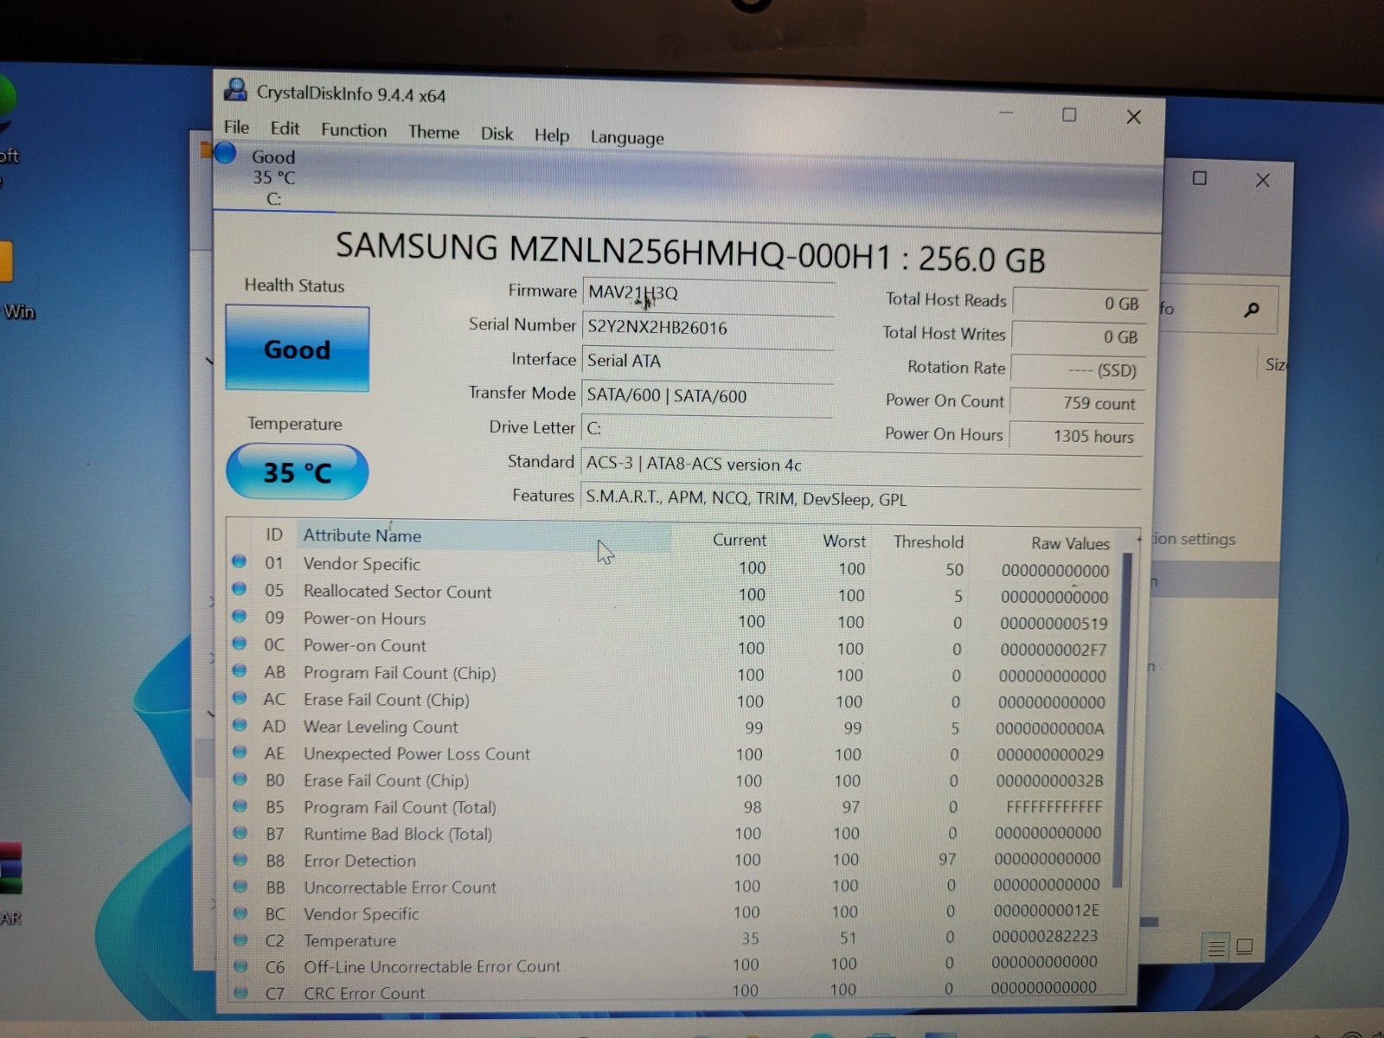
Task: Click large icons view icon in background window
Action: pyautogui.click(x=1245, y=946)
